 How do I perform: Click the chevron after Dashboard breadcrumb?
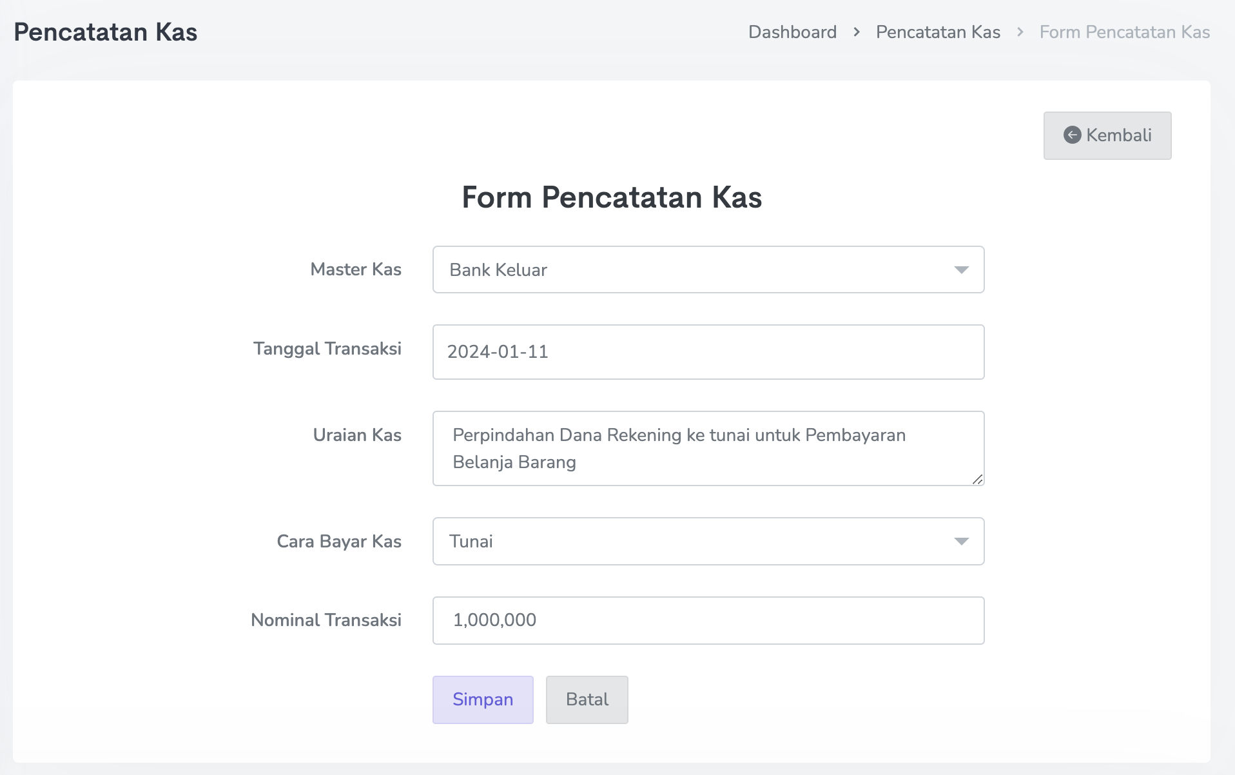(857, 32)
